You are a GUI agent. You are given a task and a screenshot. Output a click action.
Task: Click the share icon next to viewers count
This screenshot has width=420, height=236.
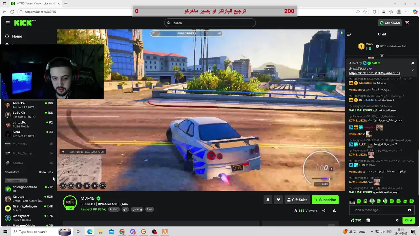tap(324, 211)
